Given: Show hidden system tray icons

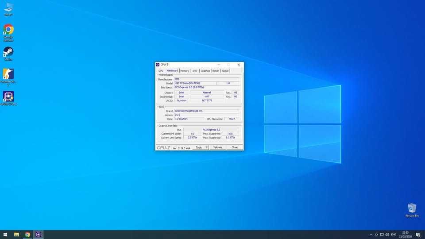Looking at the screenshot, I should (x=371, y=235).
